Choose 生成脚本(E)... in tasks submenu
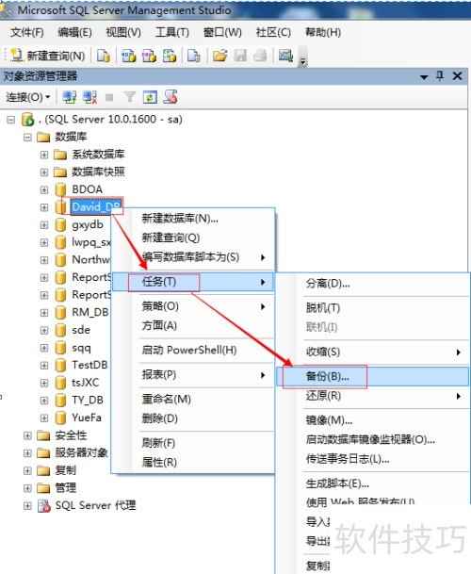Screen dimensions: 471x574 (337, 484)
